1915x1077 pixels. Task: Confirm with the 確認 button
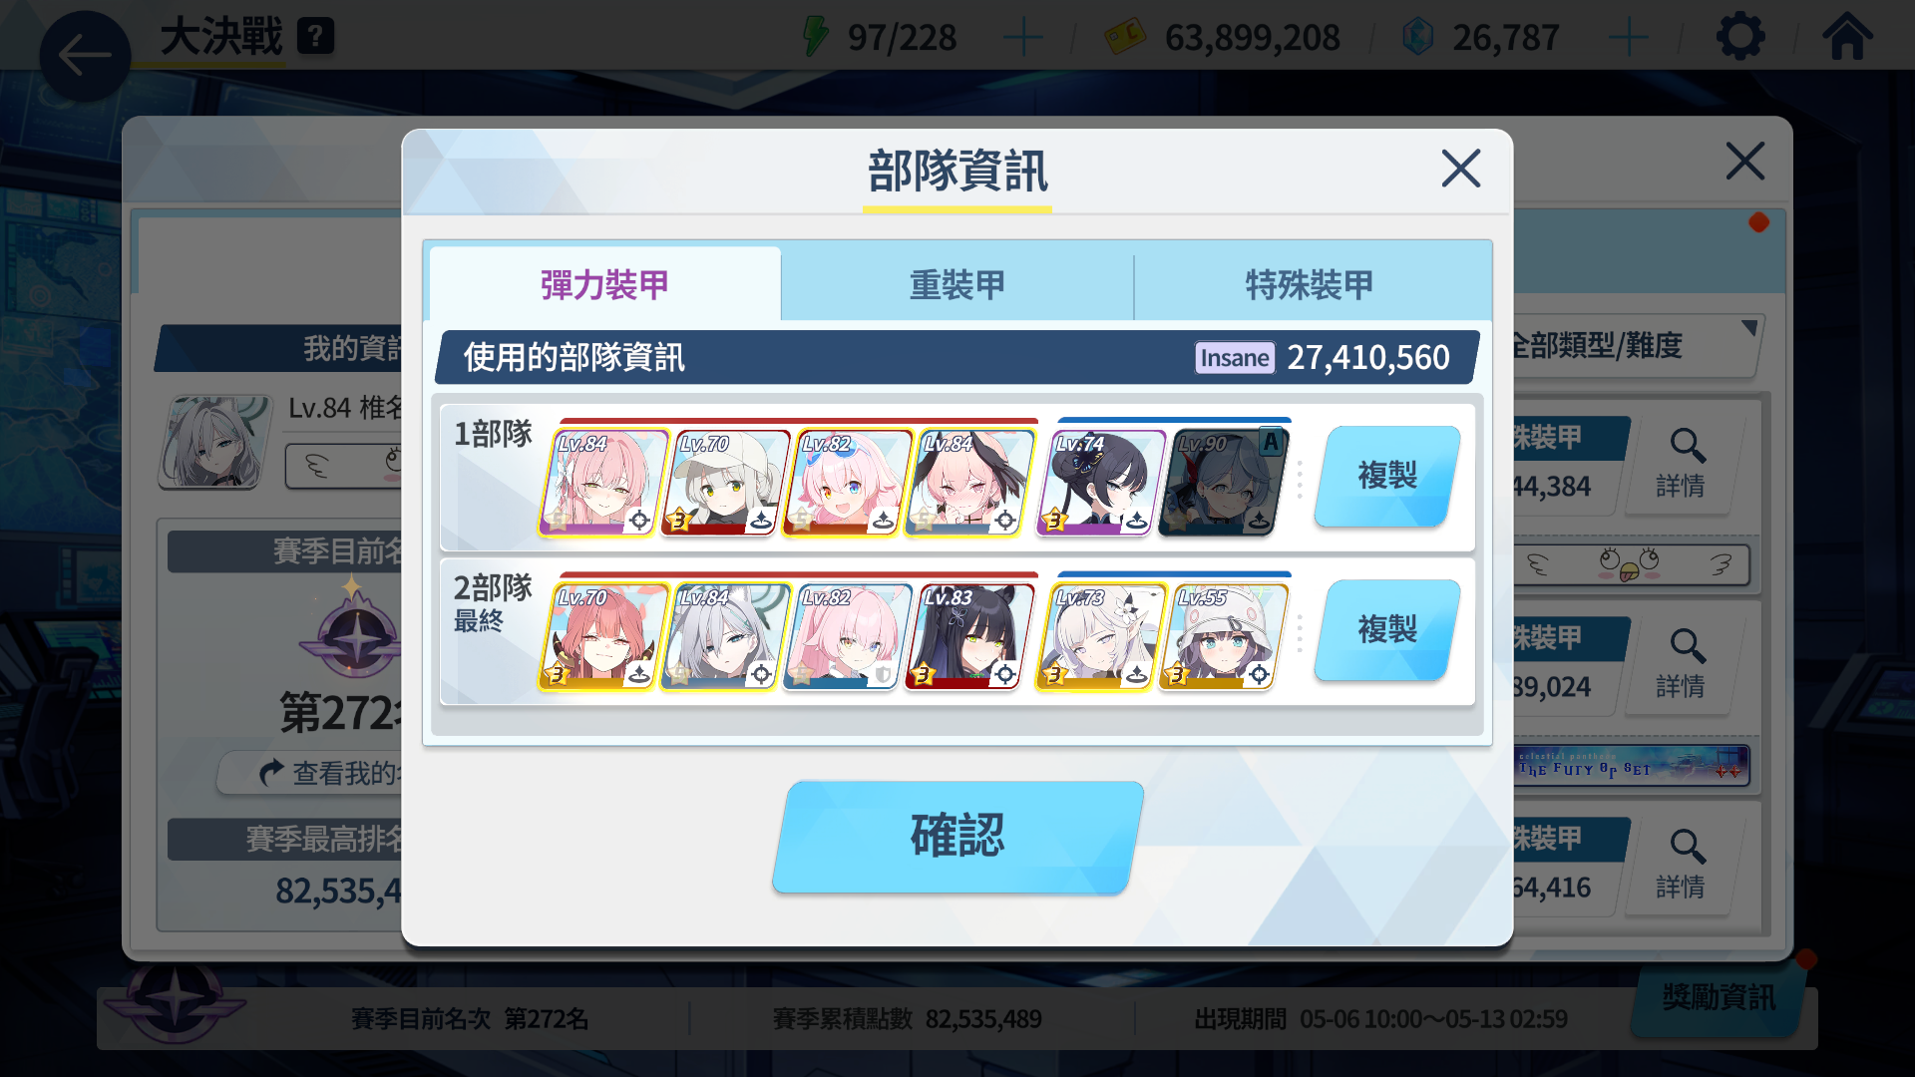pos(957,837)
